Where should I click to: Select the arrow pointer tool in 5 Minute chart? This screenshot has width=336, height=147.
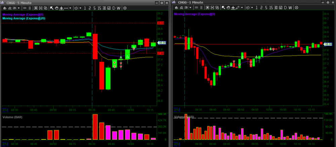pyautogui.click(x=52, y=8)
